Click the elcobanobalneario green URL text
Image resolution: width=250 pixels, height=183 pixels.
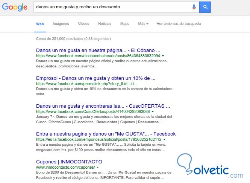click(x=98, y=56)
